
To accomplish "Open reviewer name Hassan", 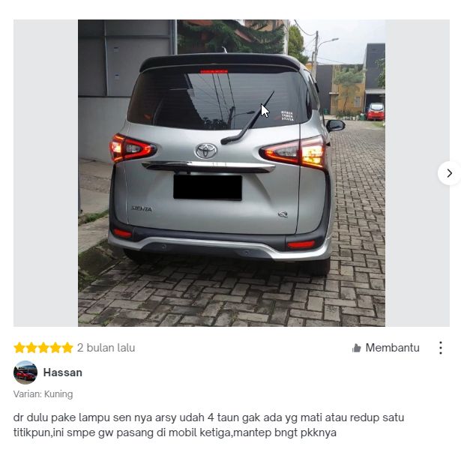I will pyautogui.click(x=63, y=373).
